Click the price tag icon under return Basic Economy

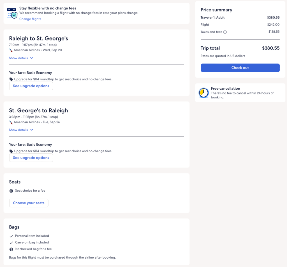(11, 151)
